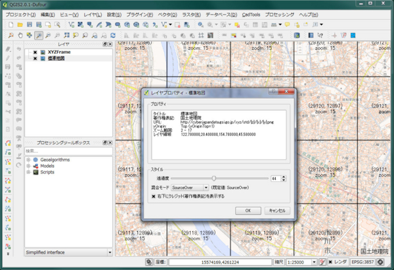The width and height of the screenshot is (394, 270).
Task: Open the ラスタ(R) menu
Action: [192, 14]
